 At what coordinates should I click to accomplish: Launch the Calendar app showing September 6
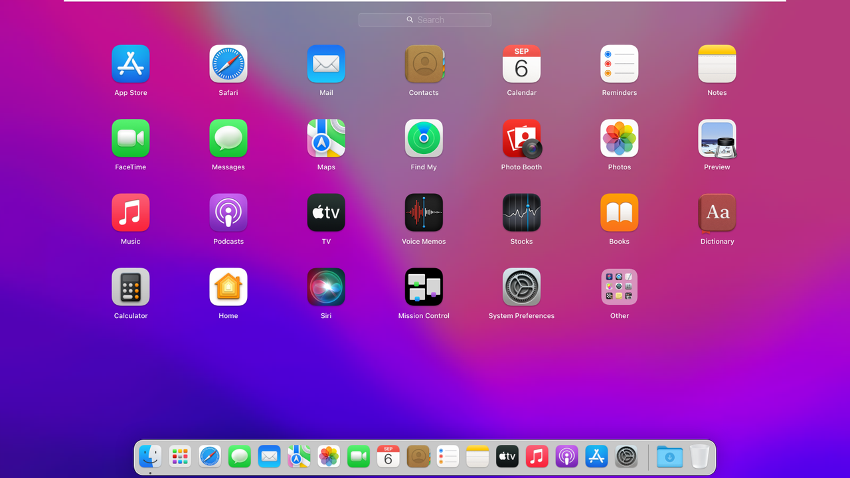click(x=521, y=64)
